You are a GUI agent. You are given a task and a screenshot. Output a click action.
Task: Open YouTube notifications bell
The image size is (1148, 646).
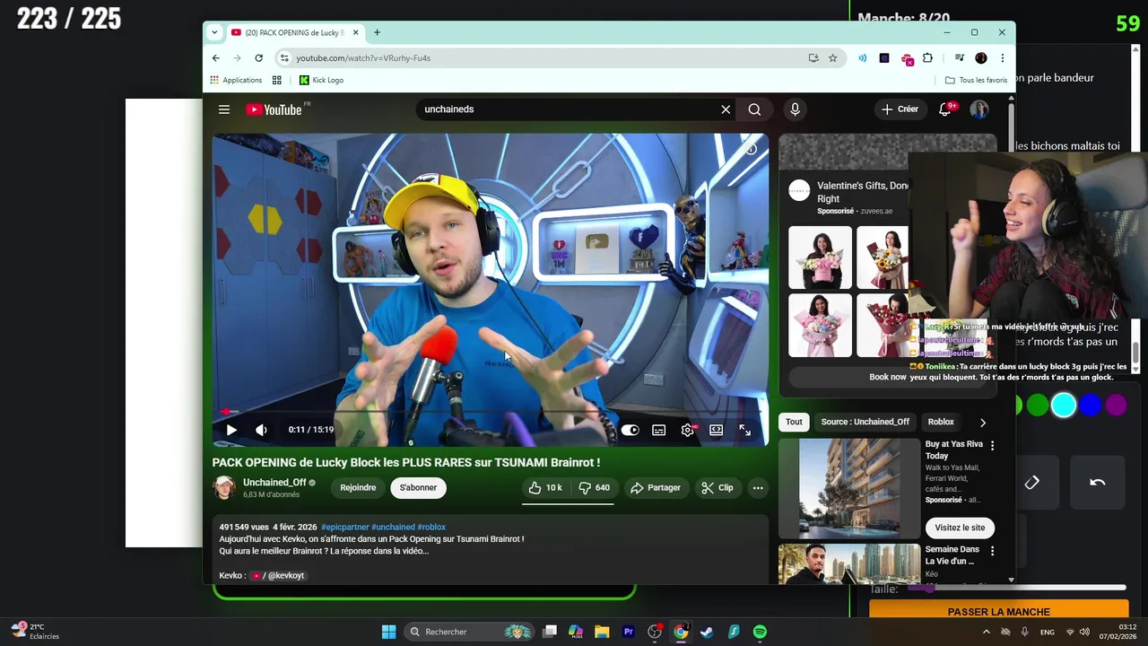click(945, 109)
